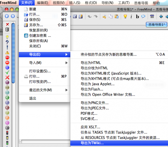Screen dimensions: 168x147
Task: Open the 格式(O) menu in menu bar
Action: [91, 3]
